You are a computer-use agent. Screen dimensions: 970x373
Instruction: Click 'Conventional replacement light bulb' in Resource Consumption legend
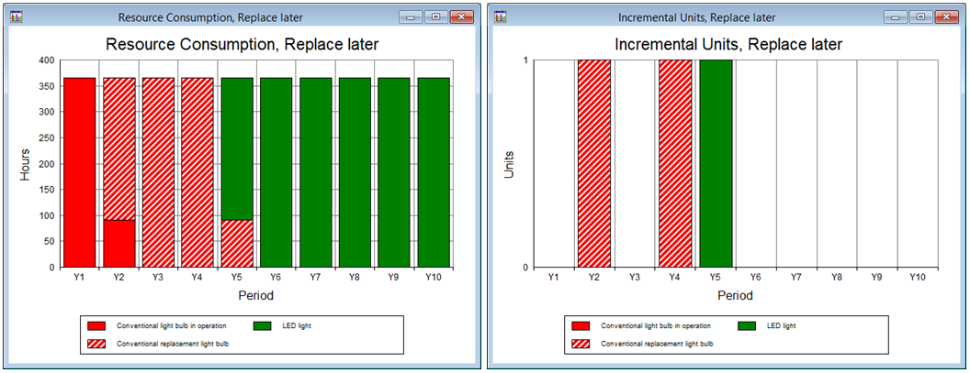(173, 344)
